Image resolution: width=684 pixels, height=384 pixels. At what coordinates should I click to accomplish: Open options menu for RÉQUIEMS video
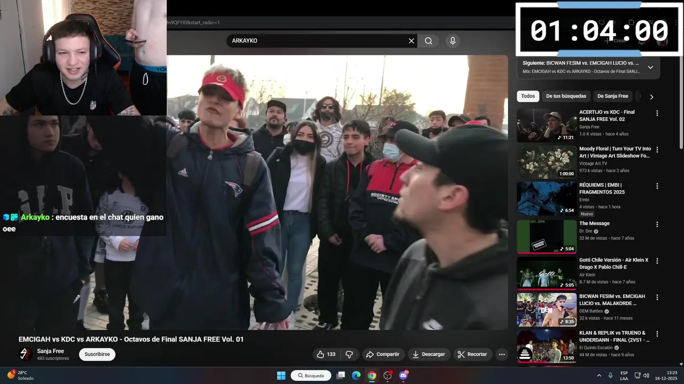657,186
